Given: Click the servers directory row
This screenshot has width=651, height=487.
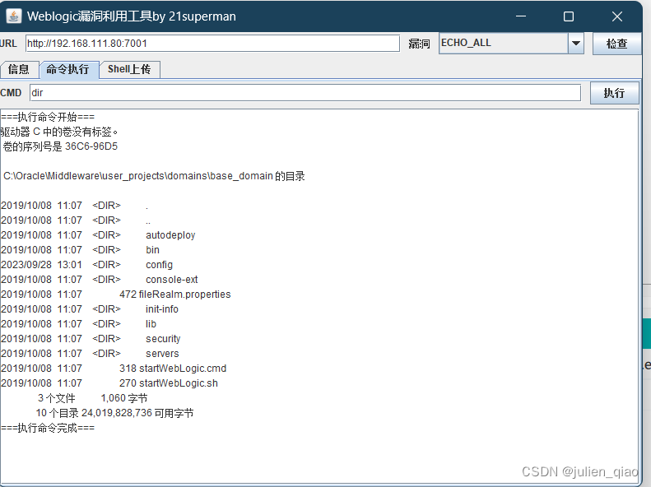Looking at the screenshot, I should click(x=90, y=354).
